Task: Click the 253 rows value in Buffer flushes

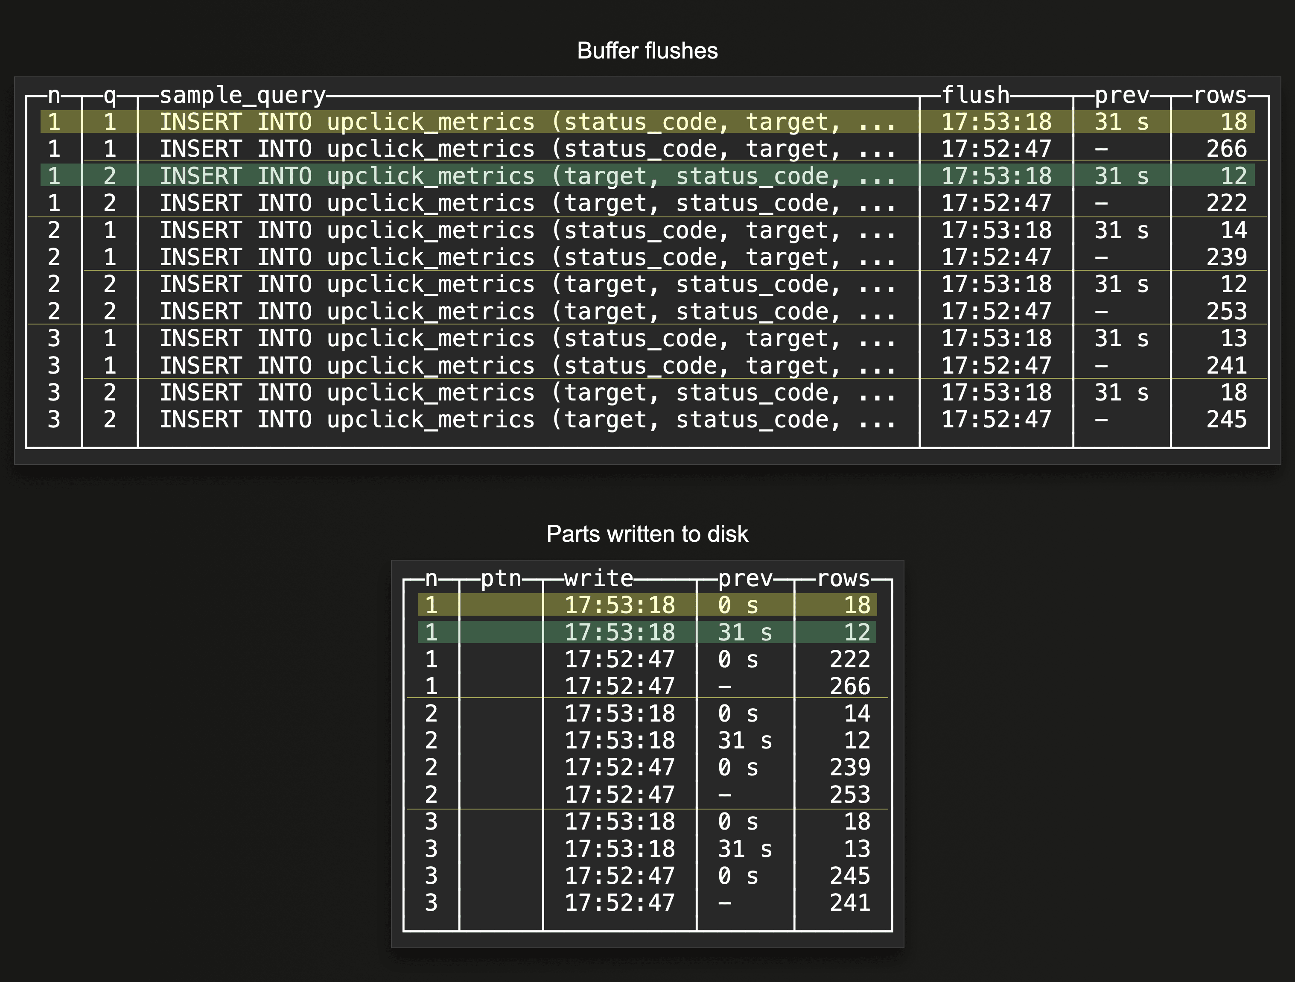Action: click(x=1226, y=312)
